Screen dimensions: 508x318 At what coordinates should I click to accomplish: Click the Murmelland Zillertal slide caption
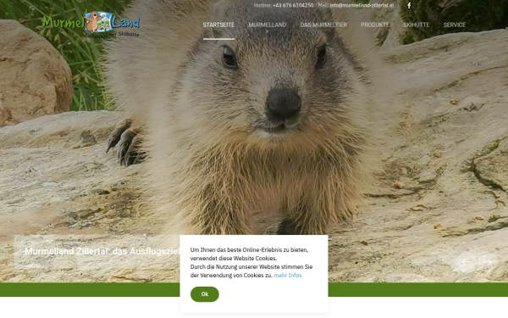(x=102, y=251)
